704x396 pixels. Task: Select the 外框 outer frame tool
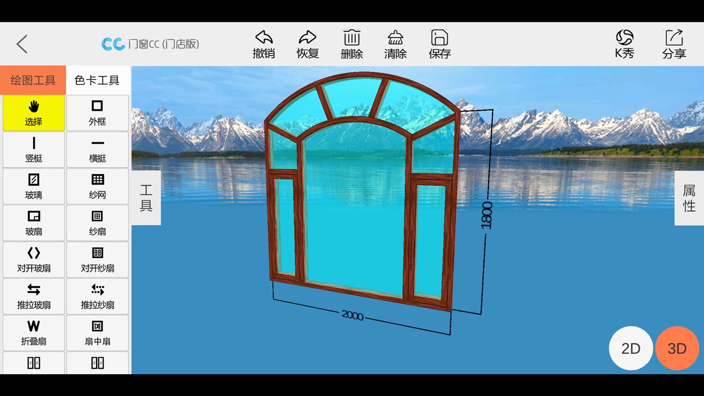(x=97, y=113)
